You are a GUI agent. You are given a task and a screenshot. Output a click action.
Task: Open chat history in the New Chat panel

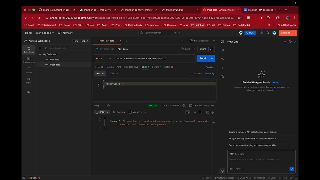290,41
